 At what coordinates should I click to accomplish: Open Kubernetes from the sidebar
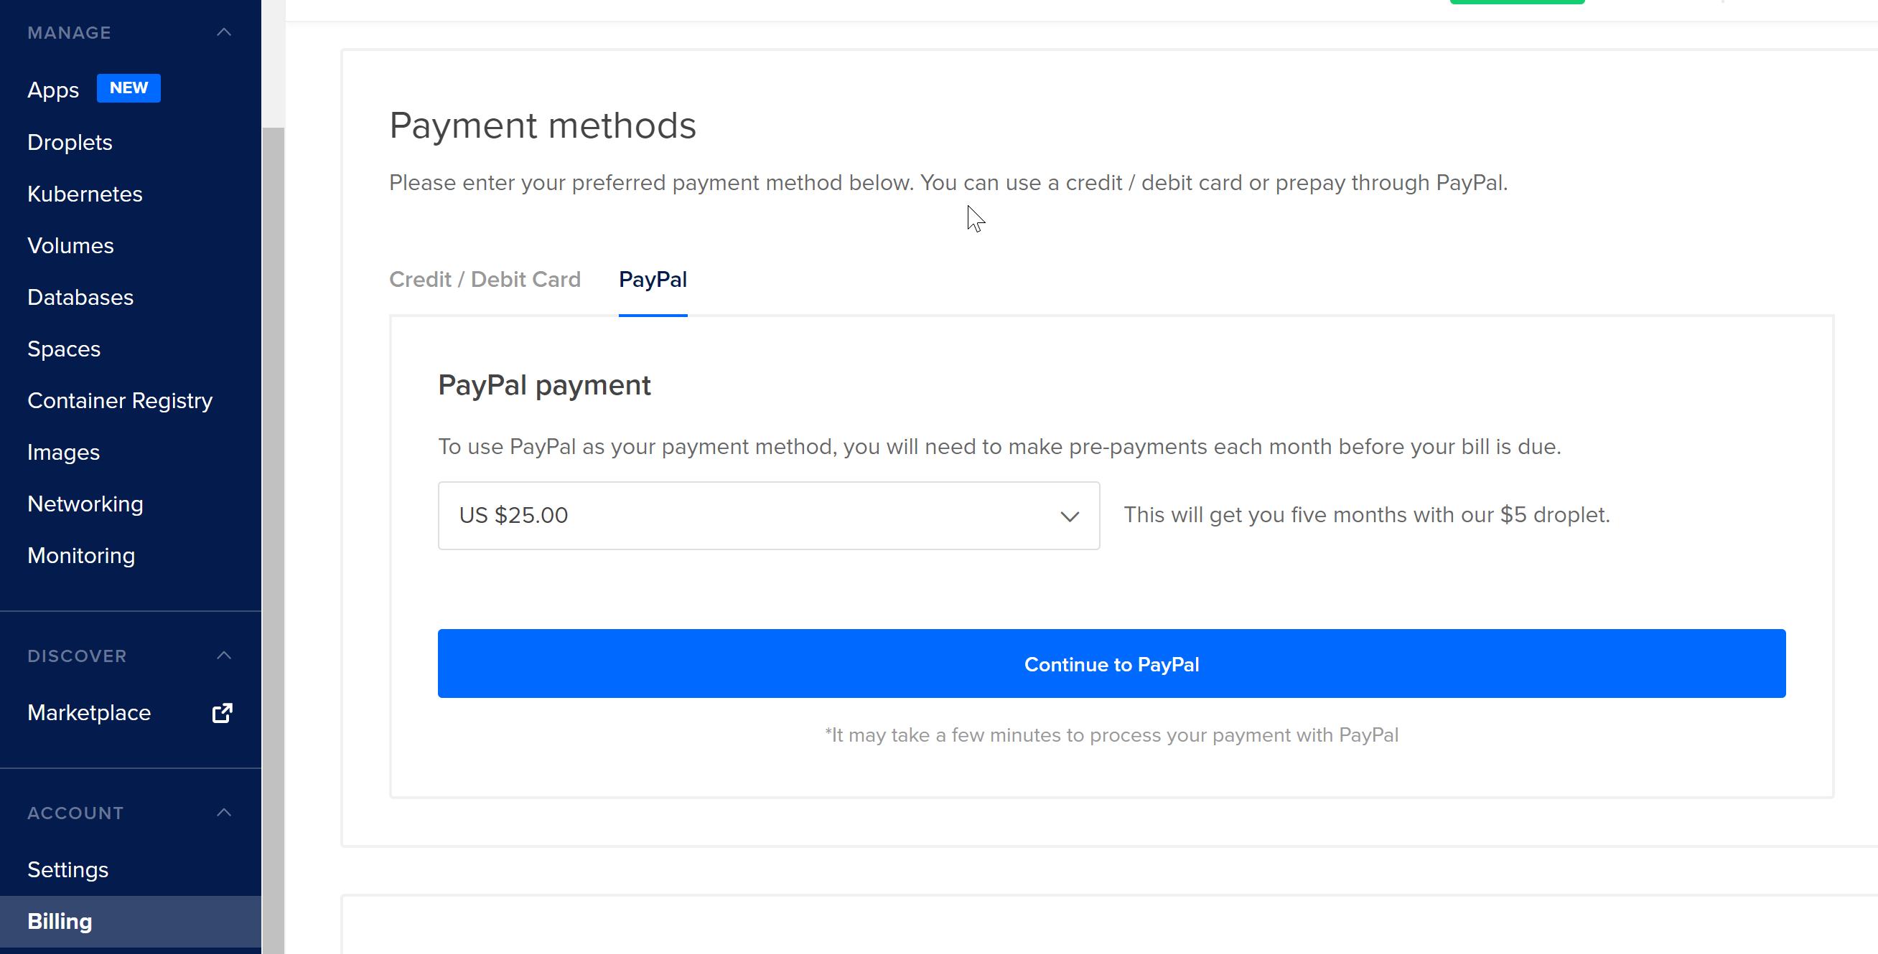tap(85, 194)
